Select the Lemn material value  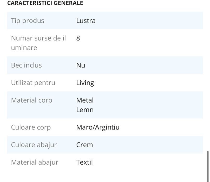pos(85,110)
